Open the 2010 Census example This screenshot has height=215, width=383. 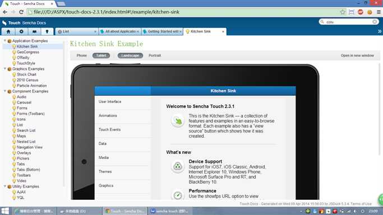(x=27, y=80)
